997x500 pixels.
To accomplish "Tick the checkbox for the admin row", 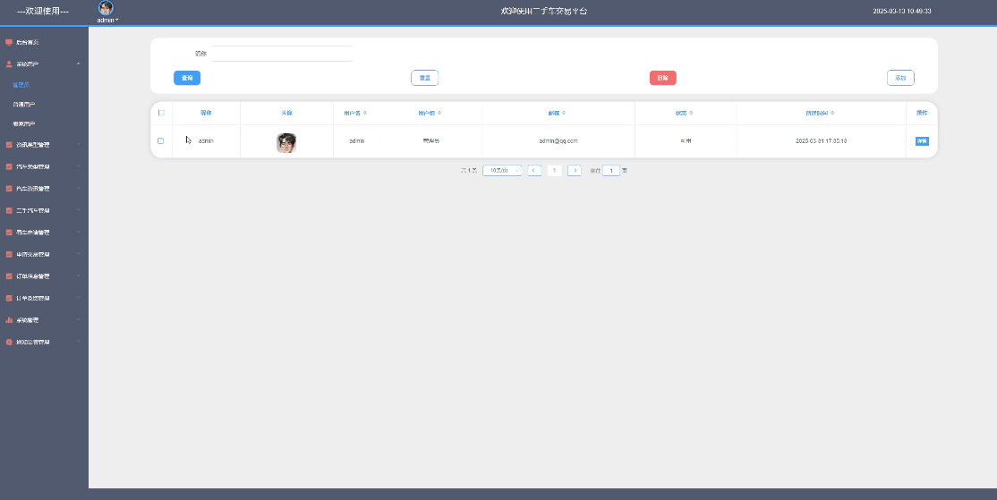I will point(160,141).
